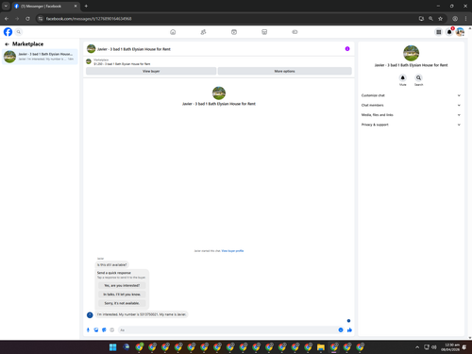Click the house avatar in the chat header
The image size is (472, 354).
pyautogui.click(x=91, y=49)
